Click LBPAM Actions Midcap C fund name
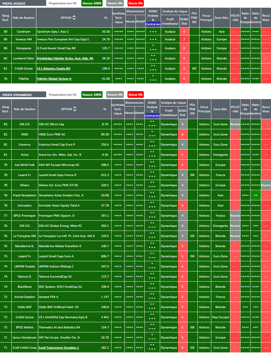Viewport: 271px width, 353px height. tap(56, 266)
